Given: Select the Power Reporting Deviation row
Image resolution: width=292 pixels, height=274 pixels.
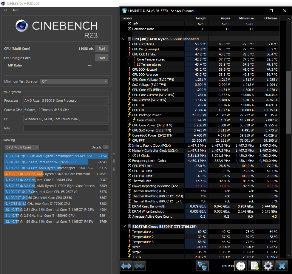Looking at the screenshot, I should (x=200, y=186).
